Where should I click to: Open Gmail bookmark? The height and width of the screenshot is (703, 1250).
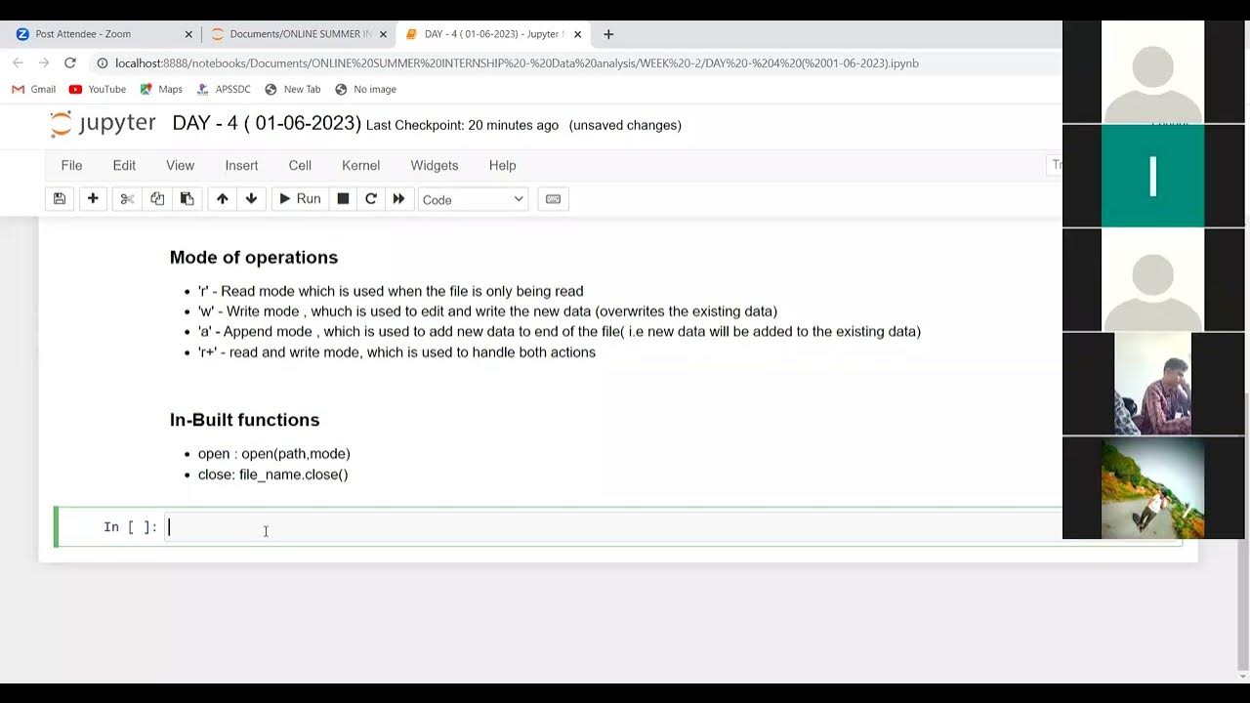point(34,89)
